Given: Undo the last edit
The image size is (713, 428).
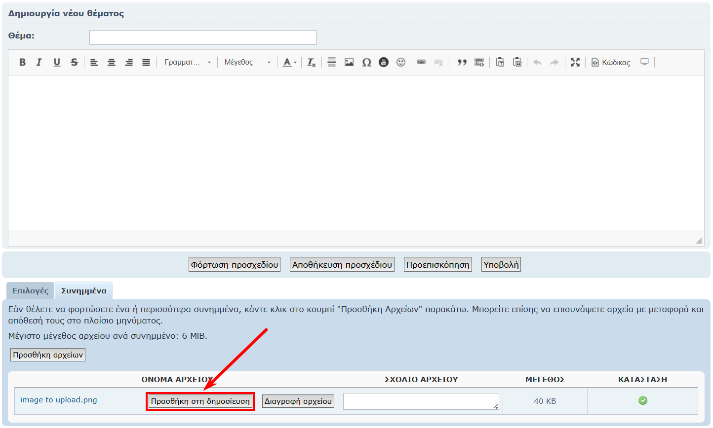Looking at the screenshot, I should coord(538,62).
